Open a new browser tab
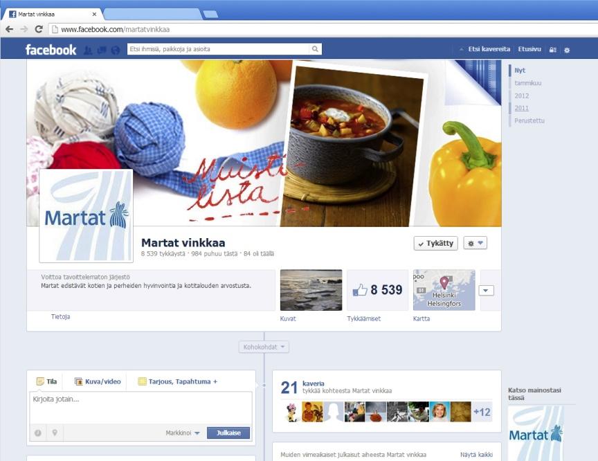 click(x=210, y=14)
